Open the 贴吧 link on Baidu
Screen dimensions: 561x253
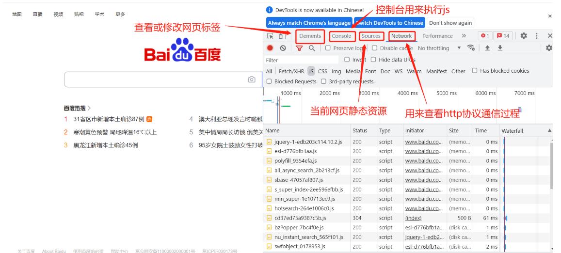click(79, 15)
